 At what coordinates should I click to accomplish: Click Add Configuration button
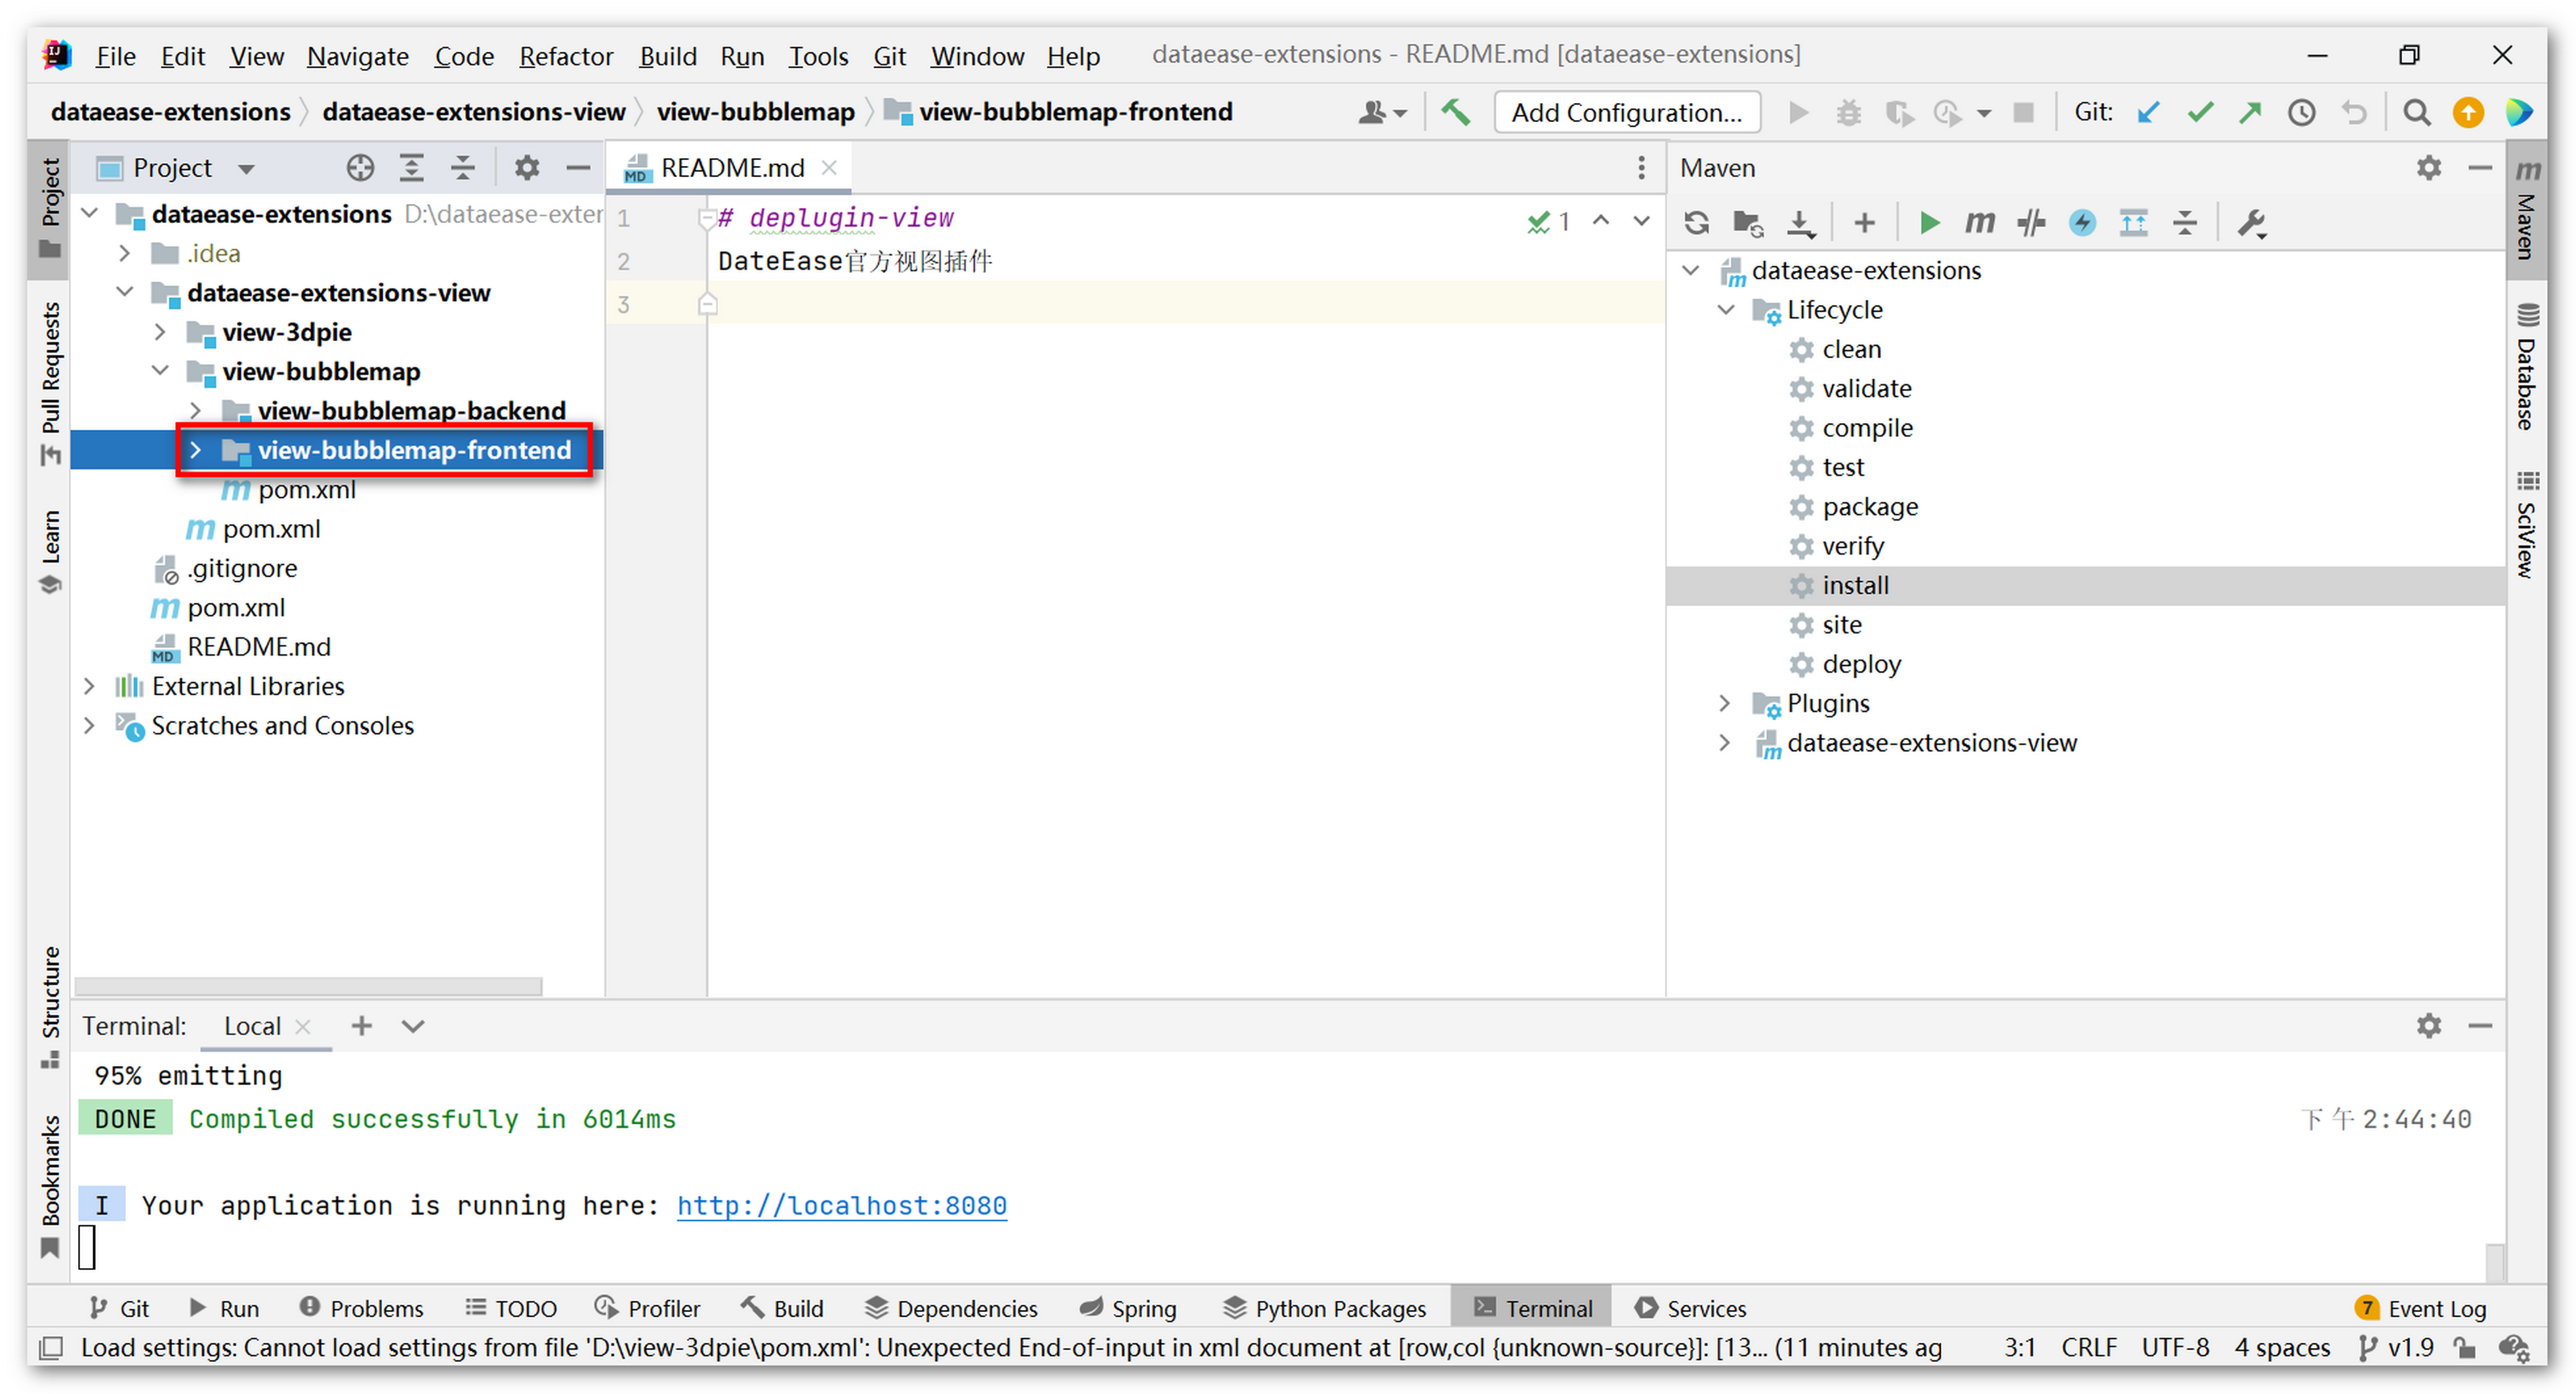point(1626,112)
